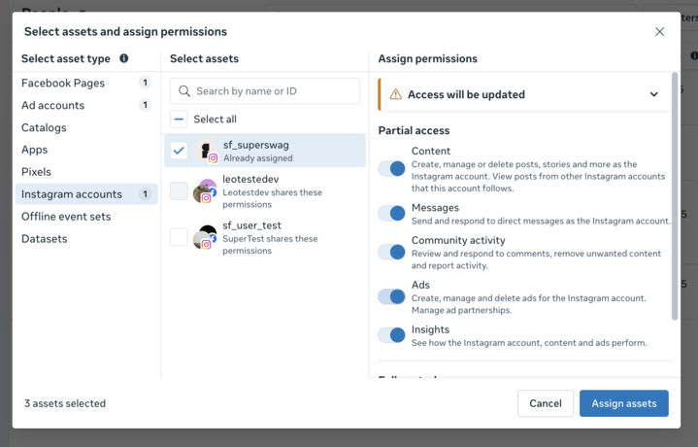
Task: Switch off the Ads permission toggle
Action: [x=392, y=296]
